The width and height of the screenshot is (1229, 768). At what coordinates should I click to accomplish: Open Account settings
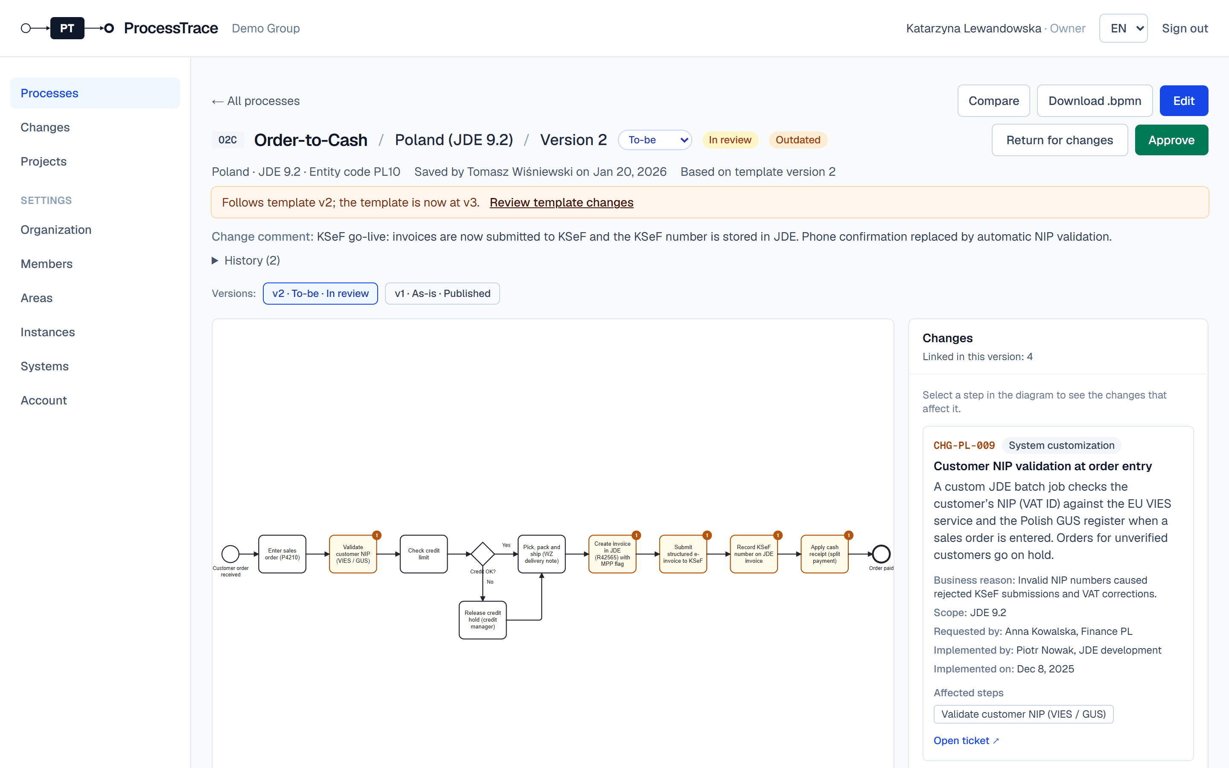[95, 400]
